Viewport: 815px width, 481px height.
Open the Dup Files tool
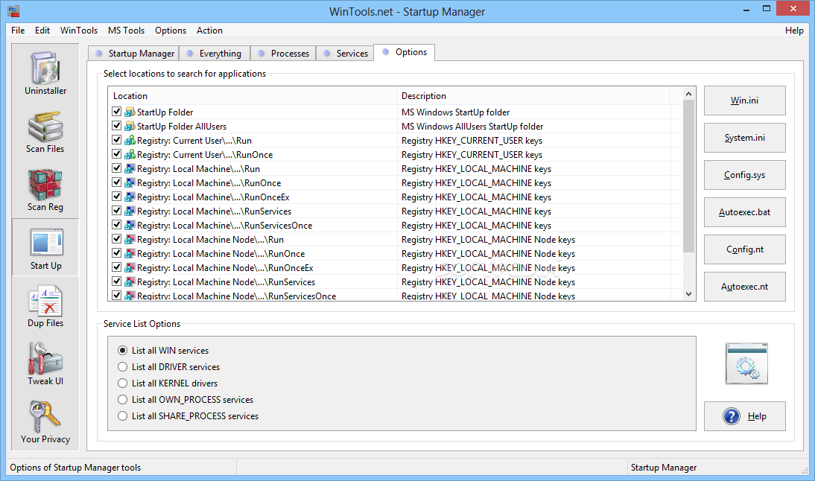pyautogui.click(x=45, y=307)
